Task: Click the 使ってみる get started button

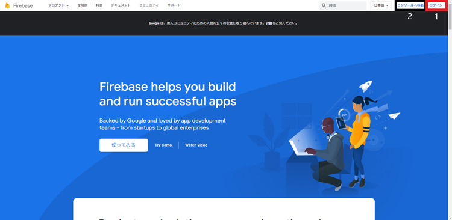Action: click(x=124, y=145)
